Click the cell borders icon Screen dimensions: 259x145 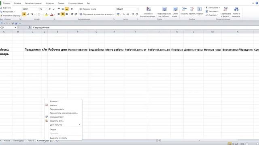tap(39, 14)
